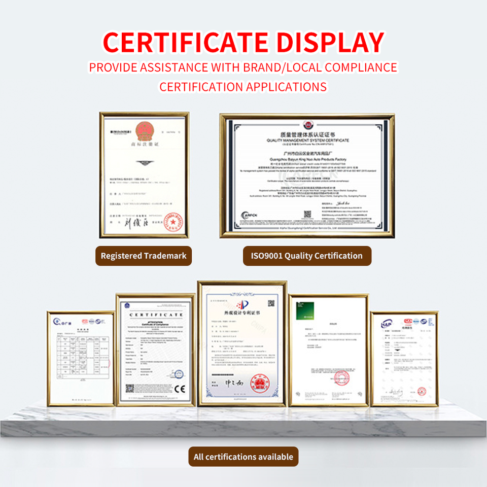Click the red round seal on patent certificate
The width and height of the screenshot is (487, 487).
[260, 384]
